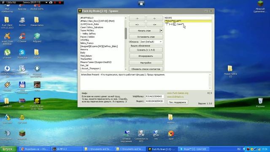Click the Тех. поддержка button
Screen dimensions: 270x152
(177, 102)
